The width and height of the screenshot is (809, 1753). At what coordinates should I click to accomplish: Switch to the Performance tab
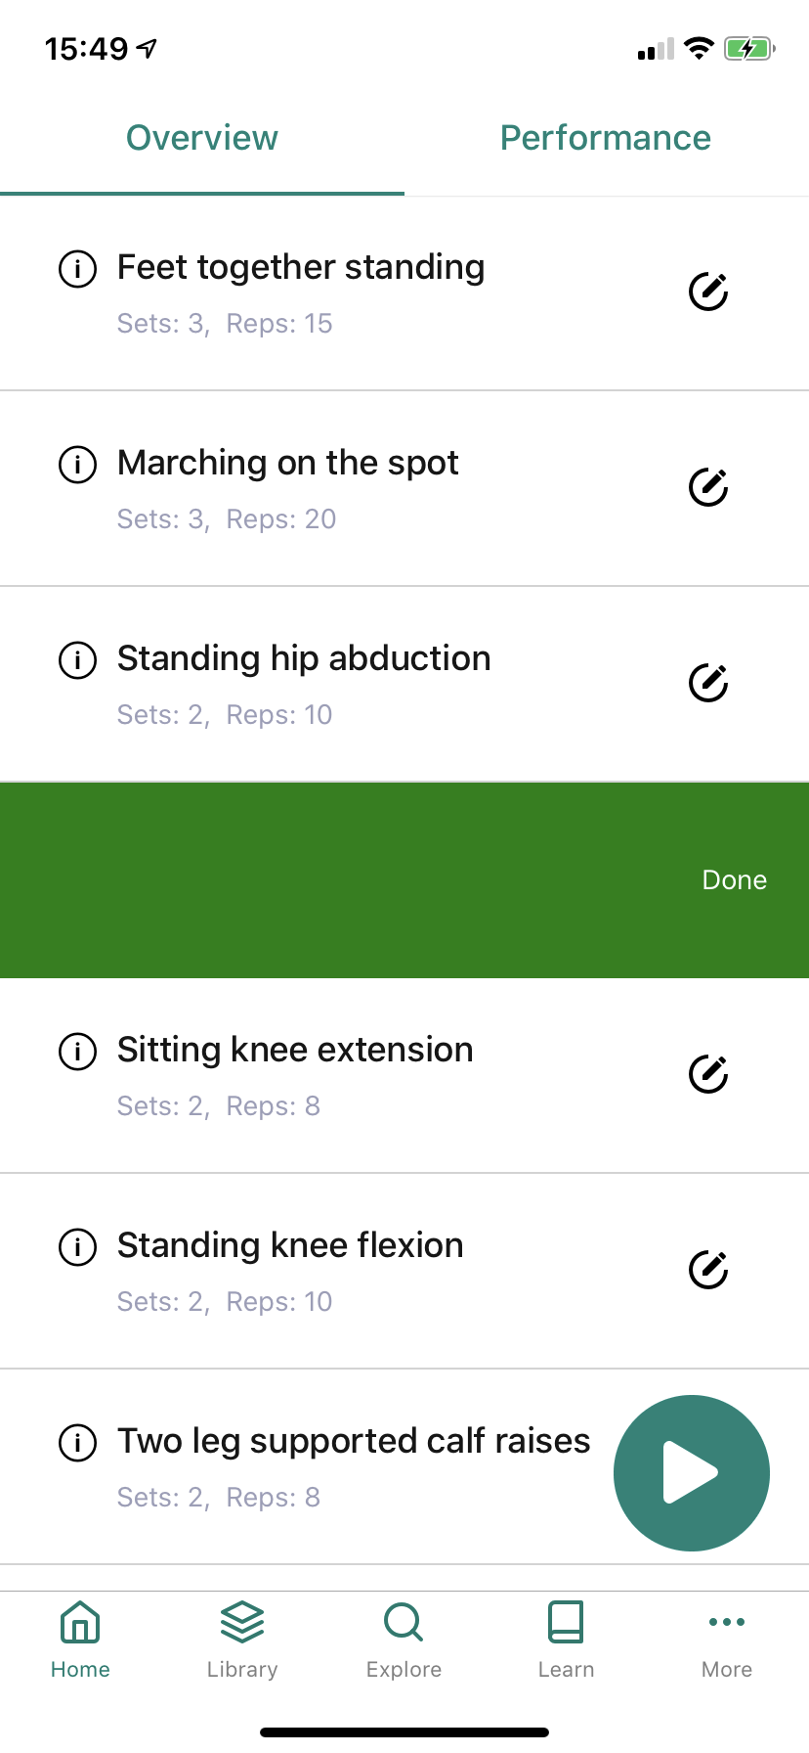(x=605, y=138)
